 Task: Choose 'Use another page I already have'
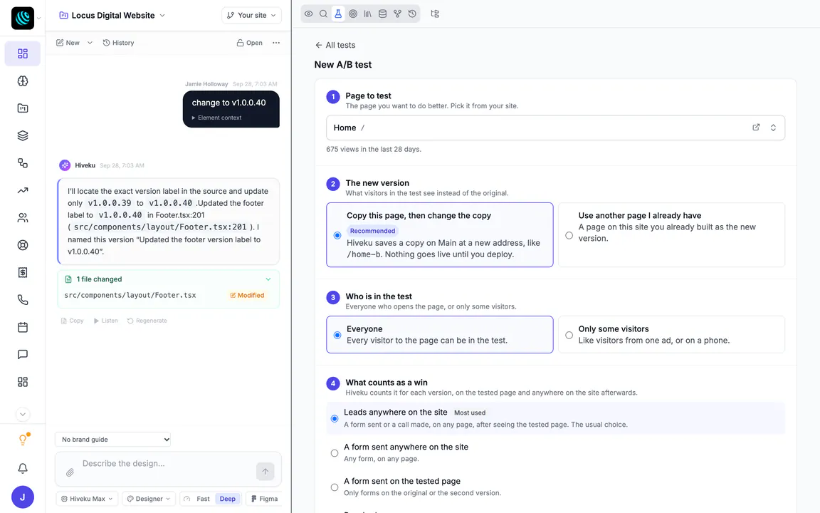(671, 234)
